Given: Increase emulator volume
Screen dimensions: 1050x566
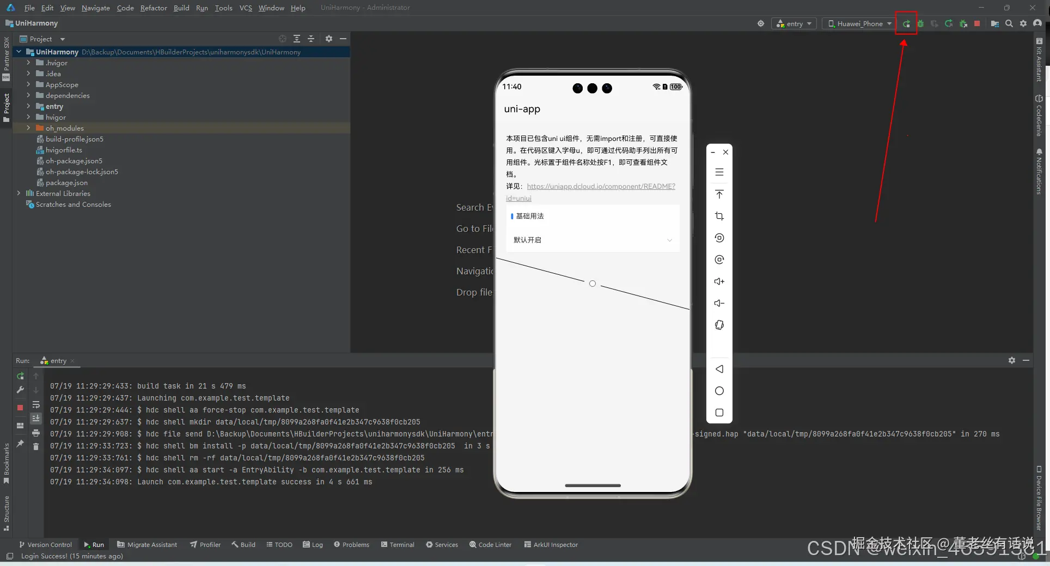Looking at the screenshot, I should tap(719, 281).
